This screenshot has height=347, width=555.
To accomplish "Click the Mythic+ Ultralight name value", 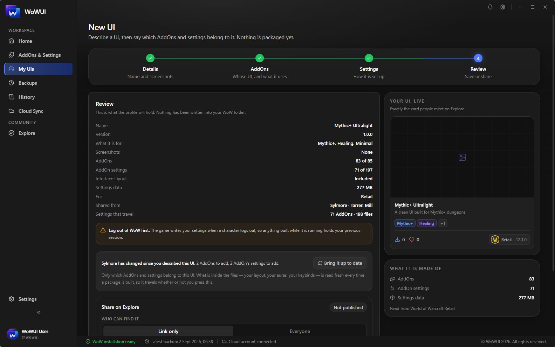I will click(x=353, y=125).
